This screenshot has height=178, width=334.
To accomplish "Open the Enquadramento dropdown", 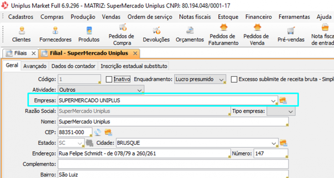I will pos(200,79).
